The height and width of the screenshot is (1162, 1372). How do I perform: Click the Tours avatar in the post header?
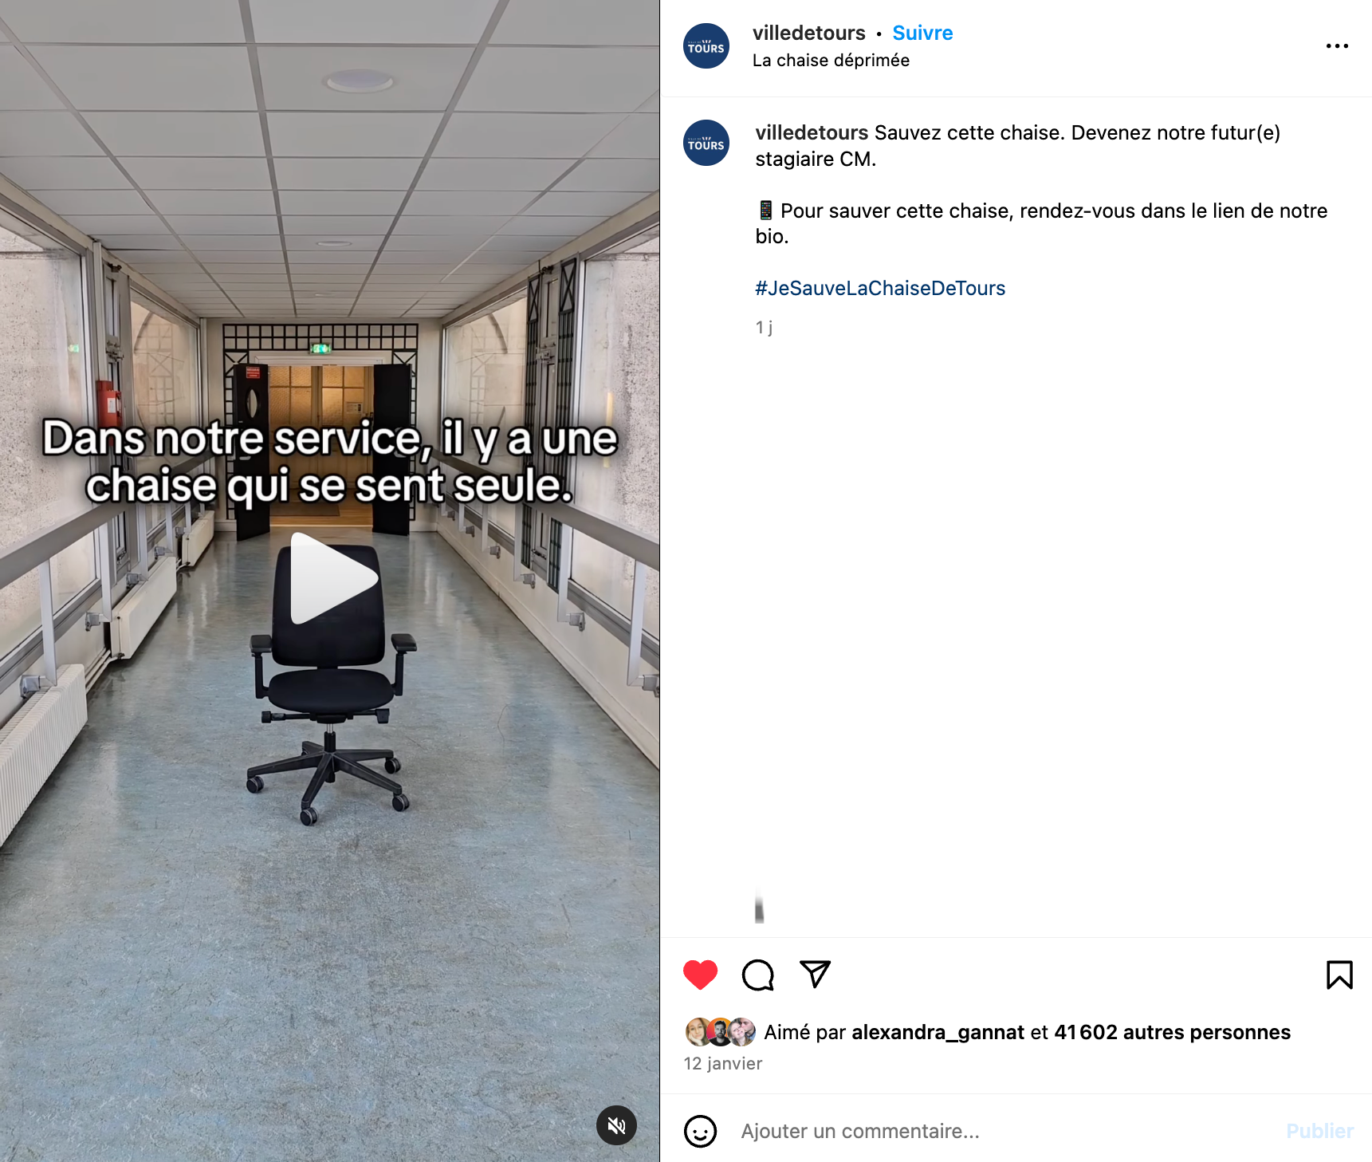pyautogui.click(x=706, y=46)
